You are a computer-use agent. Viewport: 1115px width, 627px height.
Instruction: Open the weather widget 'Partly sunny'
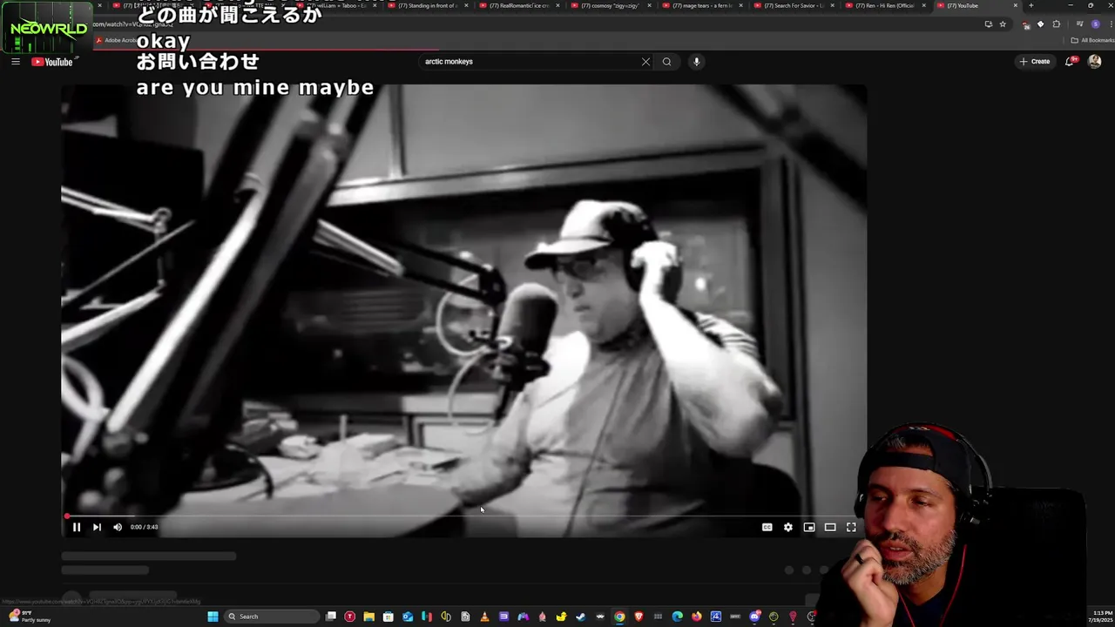[30, 617]
